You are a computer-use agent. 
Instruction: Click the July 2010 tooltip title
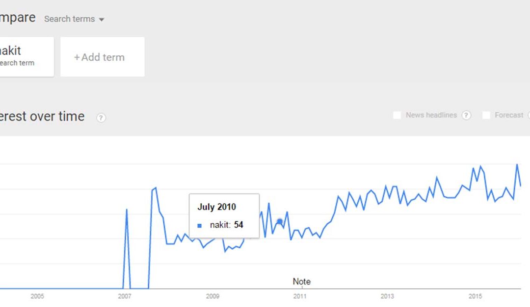[216, 207]
